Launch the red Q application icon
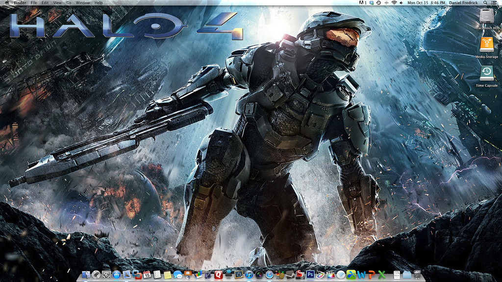Viewport: 502px width, 282px height. (x=218, y=275)
